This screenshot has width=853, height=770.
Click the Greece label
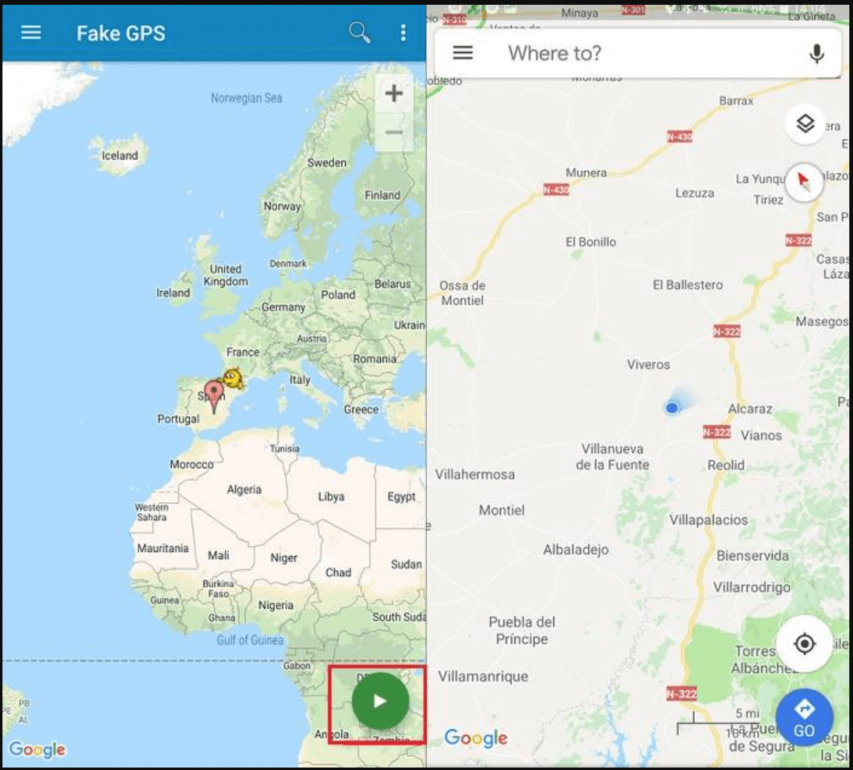pos(361,409)
